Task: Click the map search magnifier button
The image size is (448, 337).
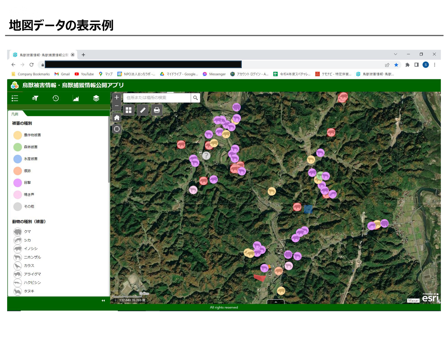Action: 196,98
